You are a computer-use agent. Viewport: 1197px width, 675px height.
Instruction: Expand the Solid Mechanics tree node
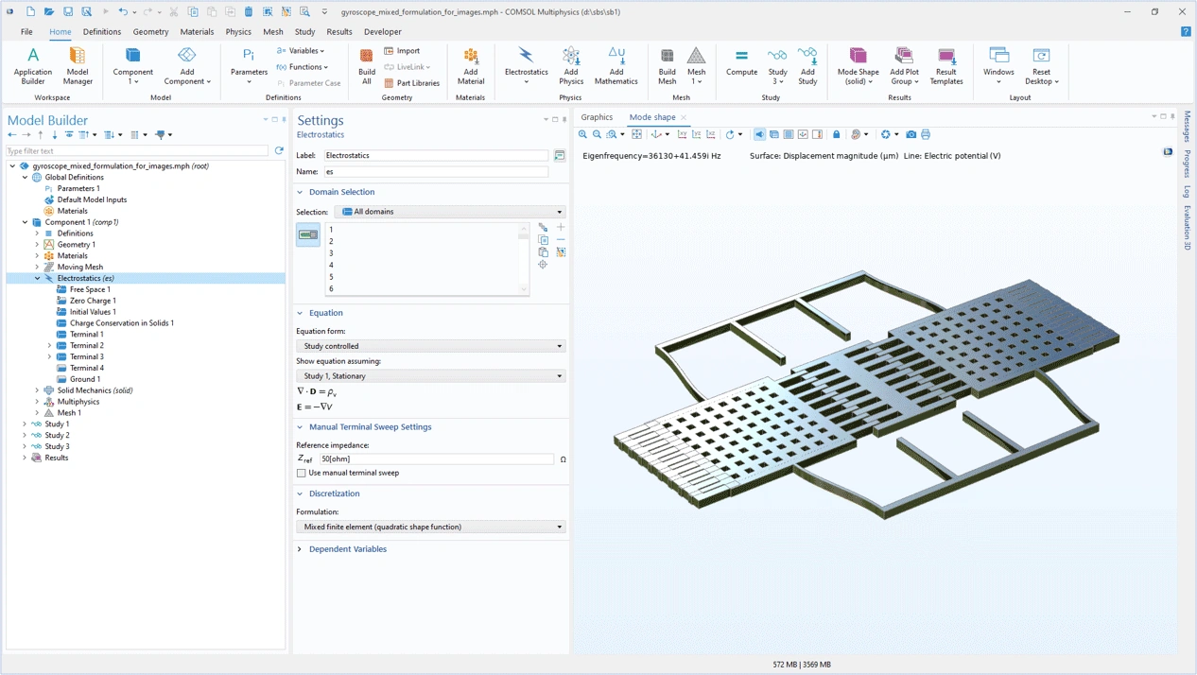click(x=37, y=390)
